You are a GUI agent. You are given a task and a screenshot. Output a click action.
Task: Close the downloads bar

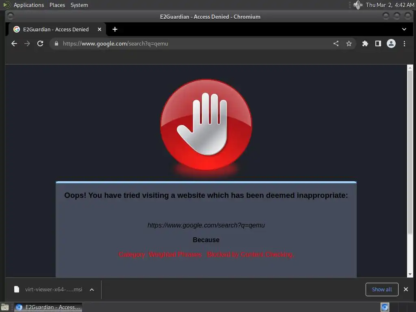pos(406,289)
